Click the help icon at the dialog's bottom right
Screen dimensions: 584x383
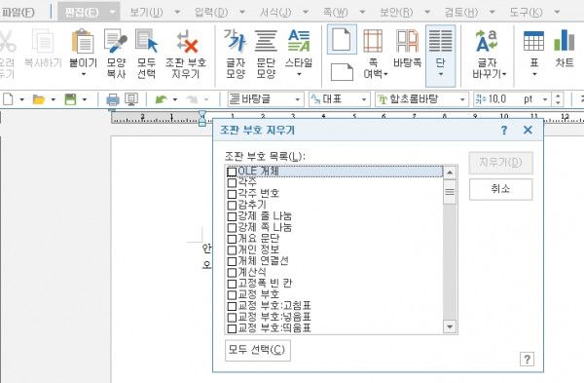click(527, 360)
